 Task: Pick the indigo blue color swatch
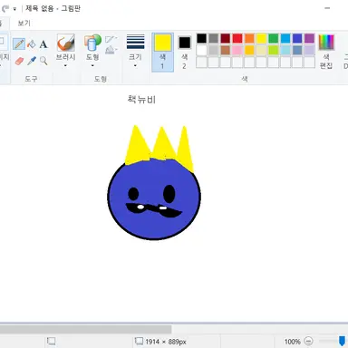(297, 38)
